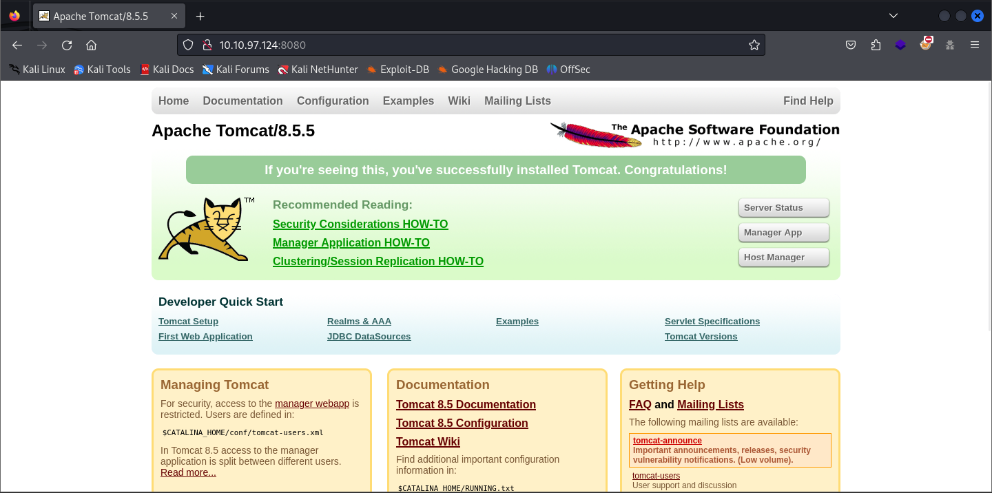Image resolution: width=992 pixels, height=493 pixels.
Task: Open the Kali Forums bookmark
Action: coord(236,69)
